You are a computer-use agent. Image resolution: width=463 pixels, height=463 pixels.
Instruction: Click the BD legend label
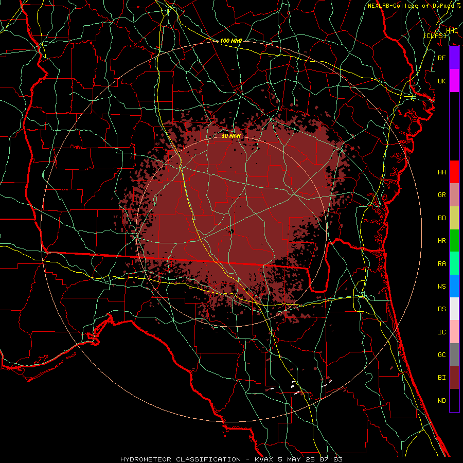(x=442, y=218)
